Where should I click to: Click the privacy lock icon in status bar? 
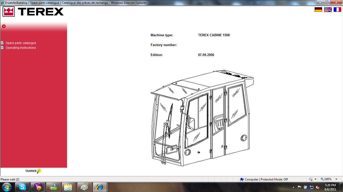click(311, 179)
